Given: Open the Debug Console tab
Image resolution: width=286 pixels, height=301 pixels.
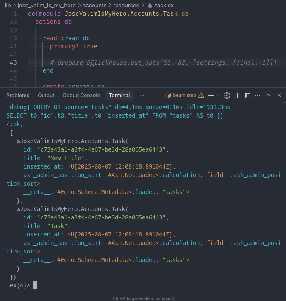Looking at the screenshot, I should (81, 96).
